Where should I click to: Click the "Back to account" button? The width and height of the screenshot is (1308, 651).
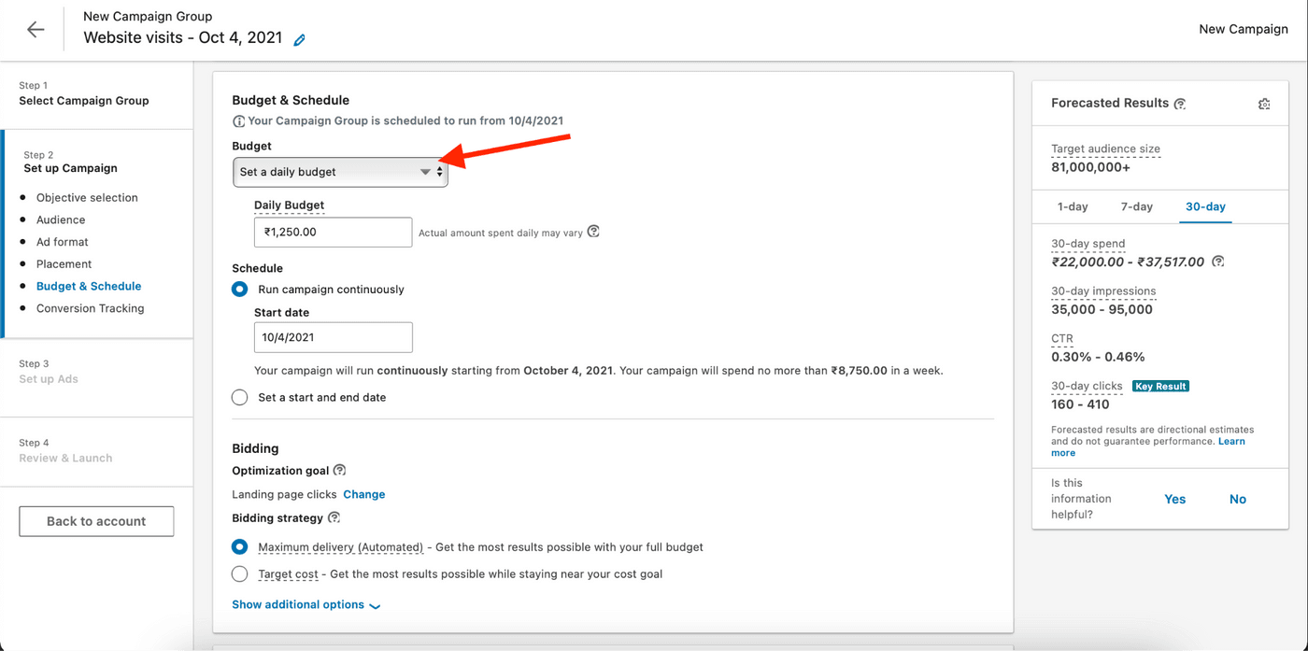point(96,521)
